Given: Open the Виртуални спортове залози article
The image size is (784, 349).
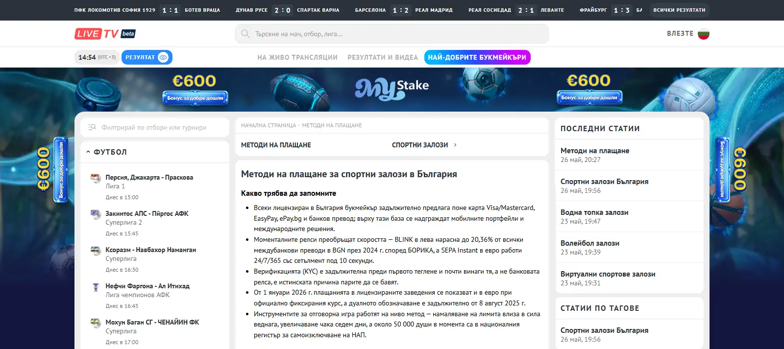Looking at the screenshot, I should [608, 274].
